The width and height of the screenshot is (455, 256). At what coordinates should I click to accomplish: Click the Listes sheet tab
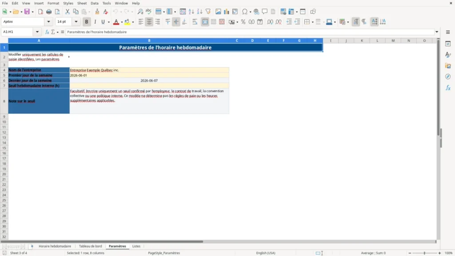click(136, 246)
